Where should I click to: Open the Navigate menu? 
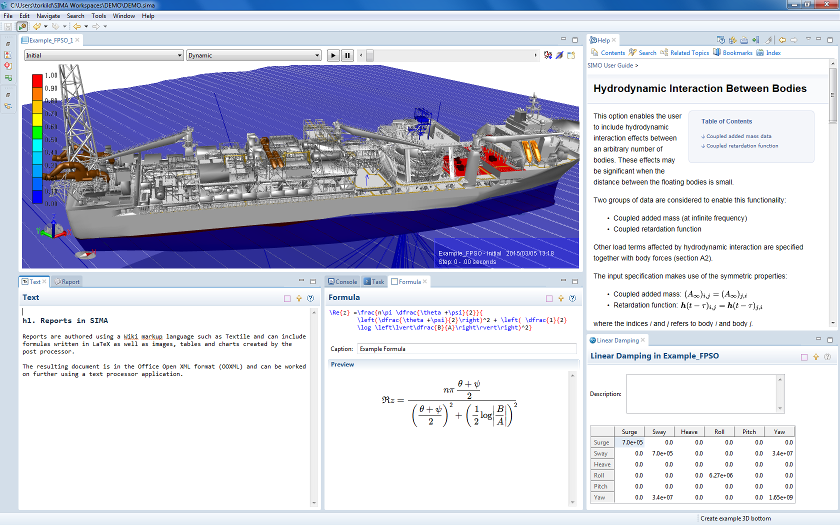point(48,16)
